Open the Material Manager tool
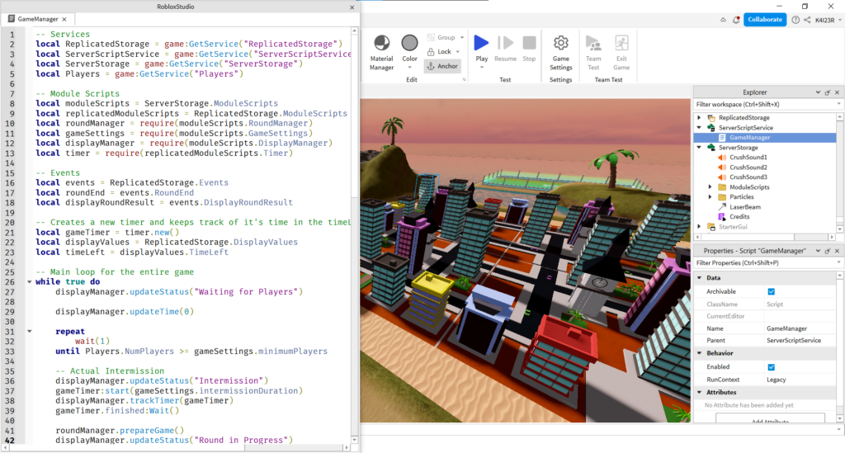The height and width of the screenshot is (453, 845). (381, 53)
